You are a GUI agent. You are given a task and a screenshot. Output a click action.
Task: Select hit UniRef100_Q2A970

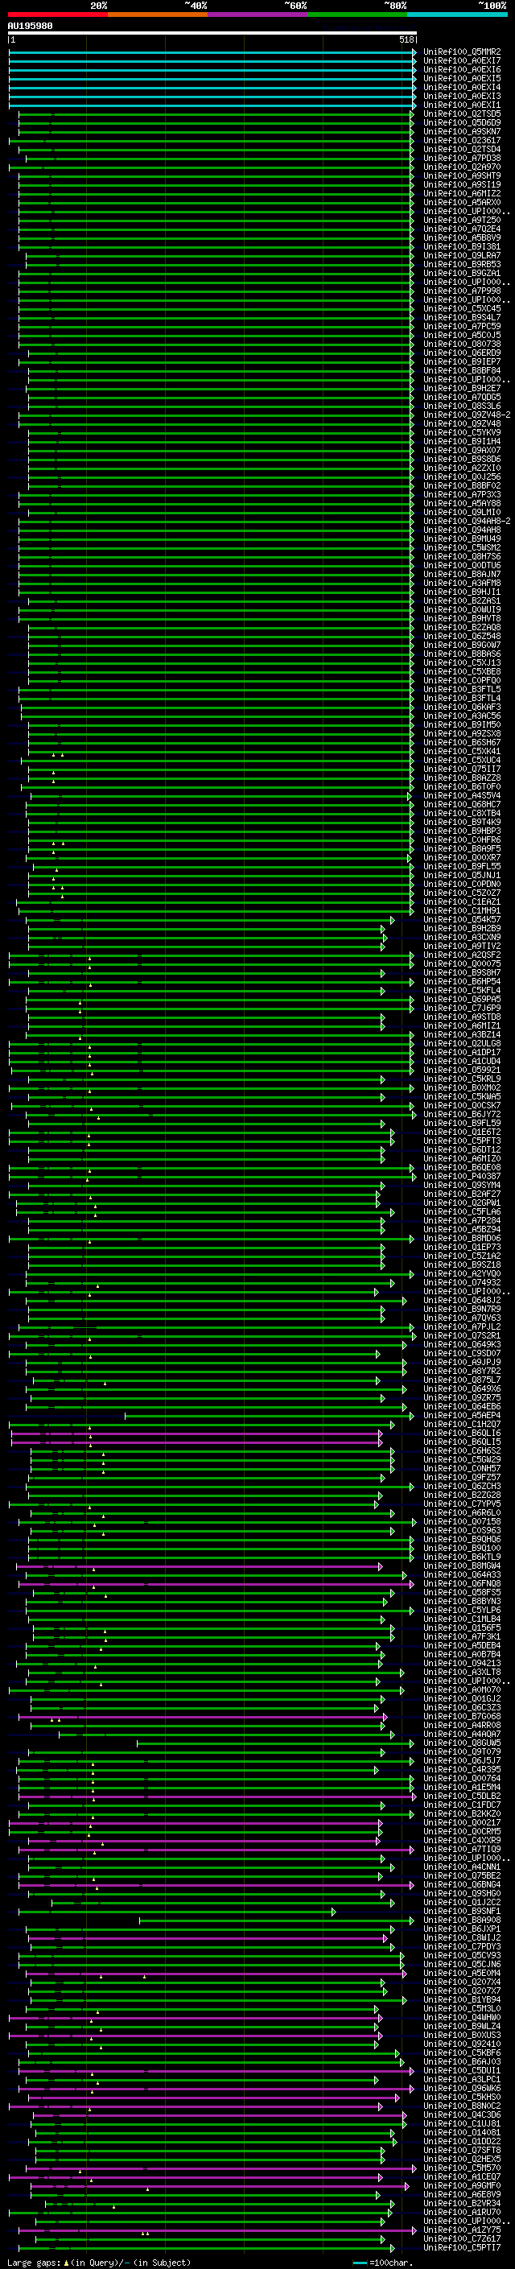coord(462,167)
